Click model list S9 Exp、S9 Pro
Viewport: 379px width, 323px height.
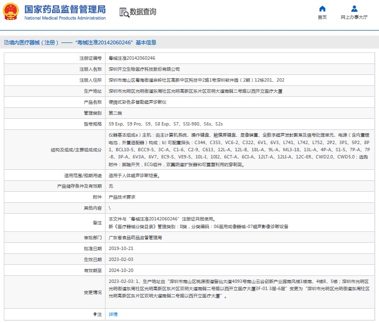point(166,124)
